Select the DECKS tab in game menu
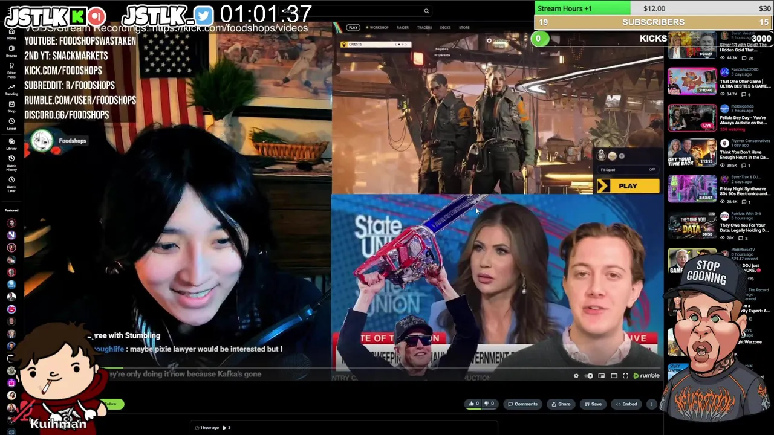 click(x=446, y=28)
